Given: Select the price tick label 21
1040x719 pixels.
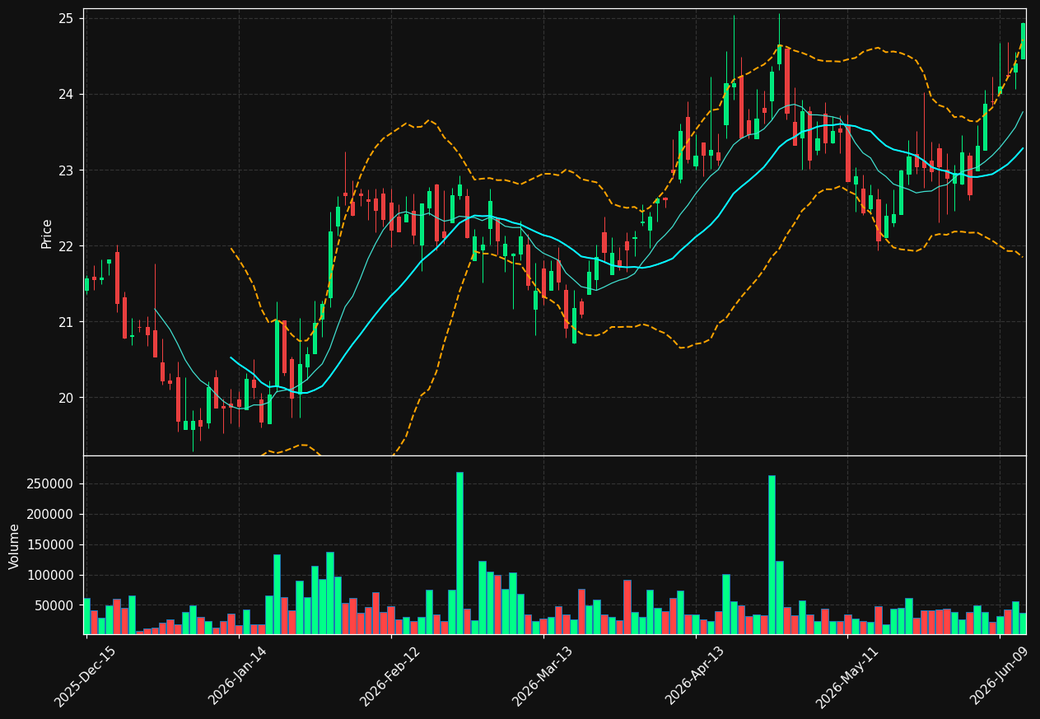Looking at the screenshot, I should [66, 322].
